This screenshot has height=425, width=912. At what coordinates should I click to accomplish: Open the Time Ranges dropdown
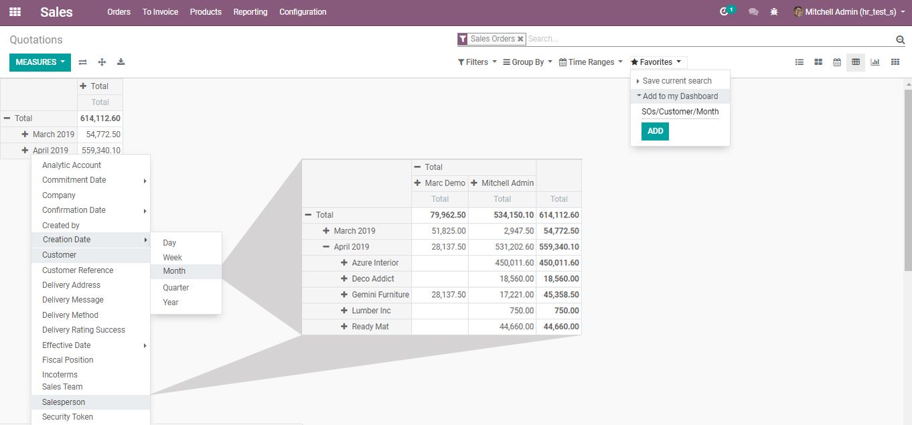click(x=591, y=62)
